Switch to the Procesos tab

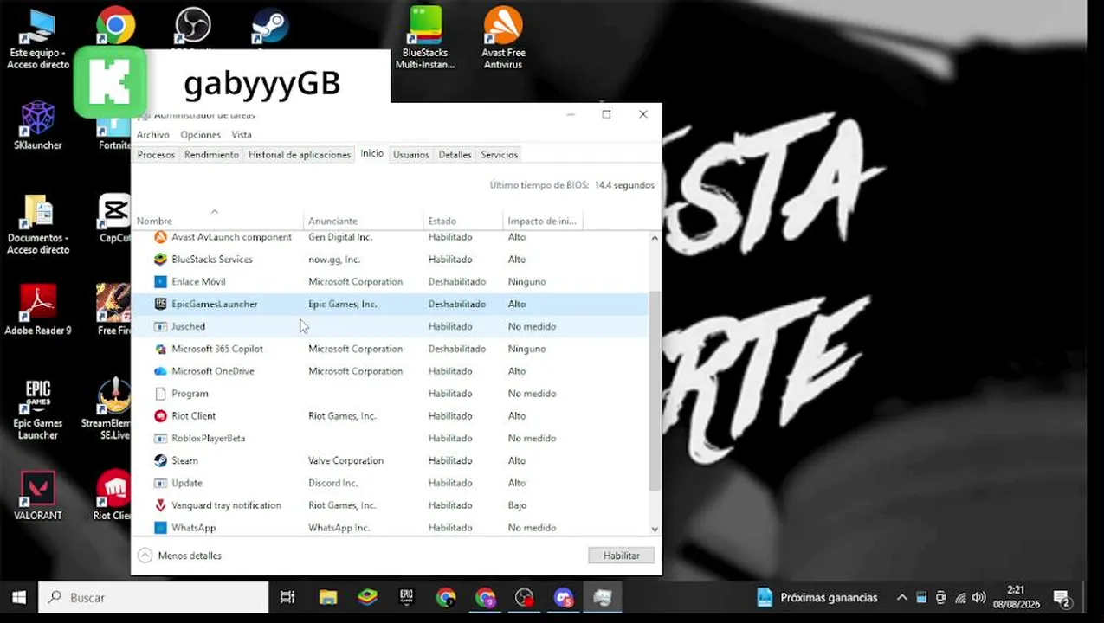(x=156, y=155)
